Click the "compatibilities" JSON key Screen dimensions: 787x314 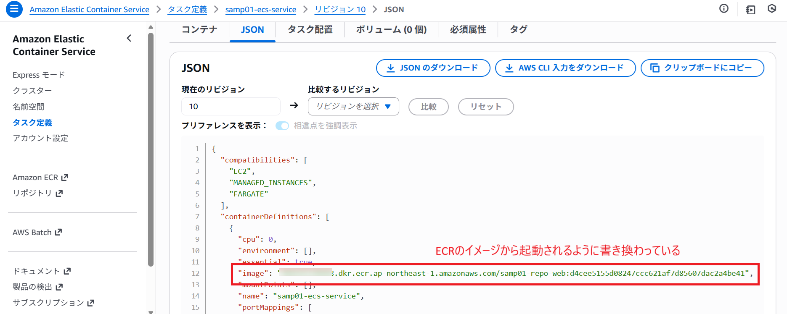pyautogui.click(x=257, y=160)
